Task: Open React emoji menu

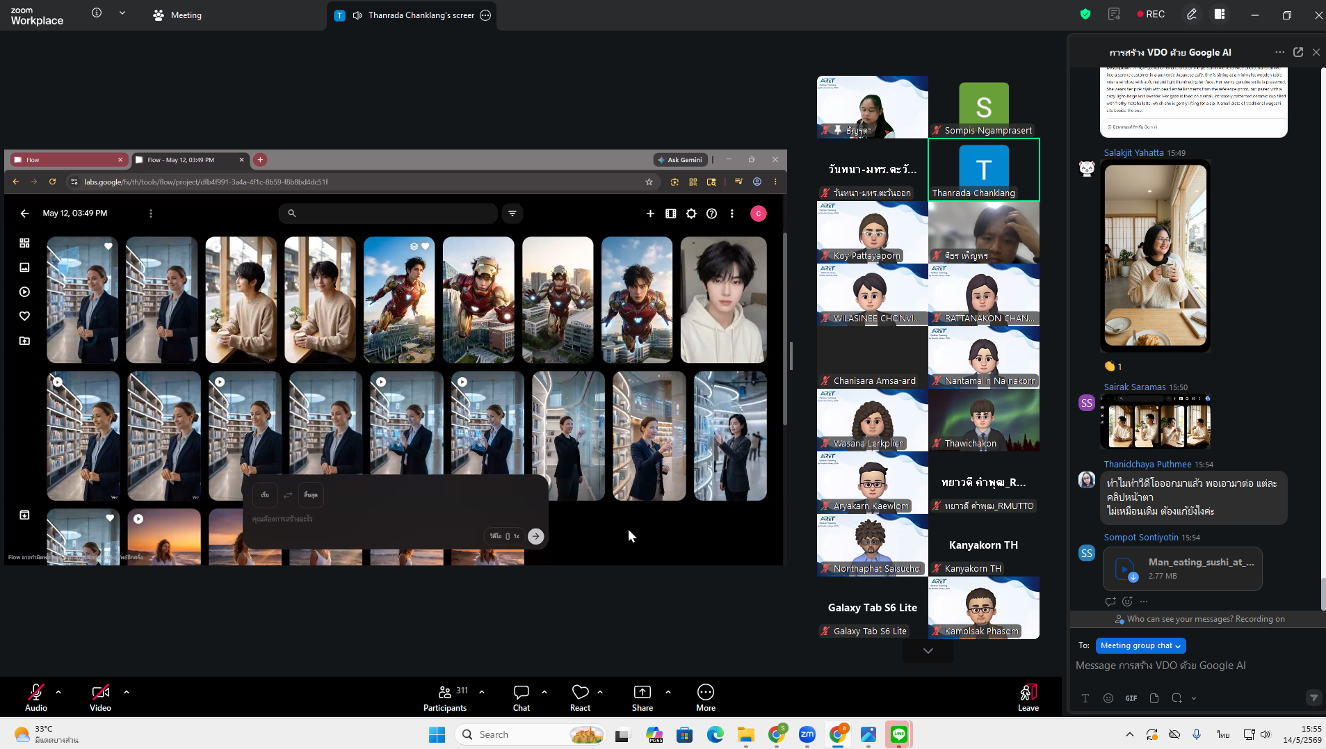Action: pyautogui.click(x=581, y=697)
